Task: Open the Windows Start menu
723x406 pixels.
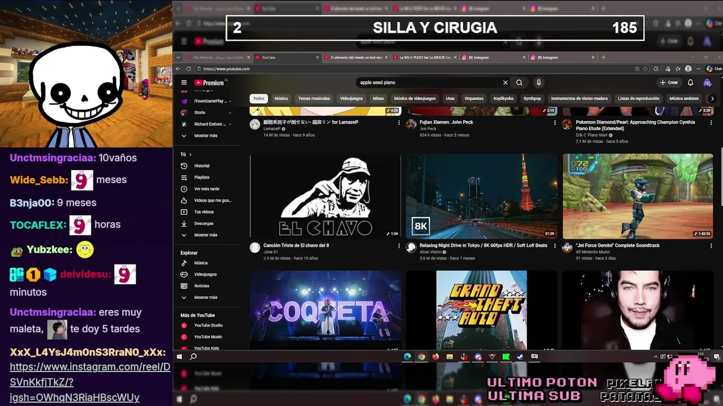Action: point(180,356)
